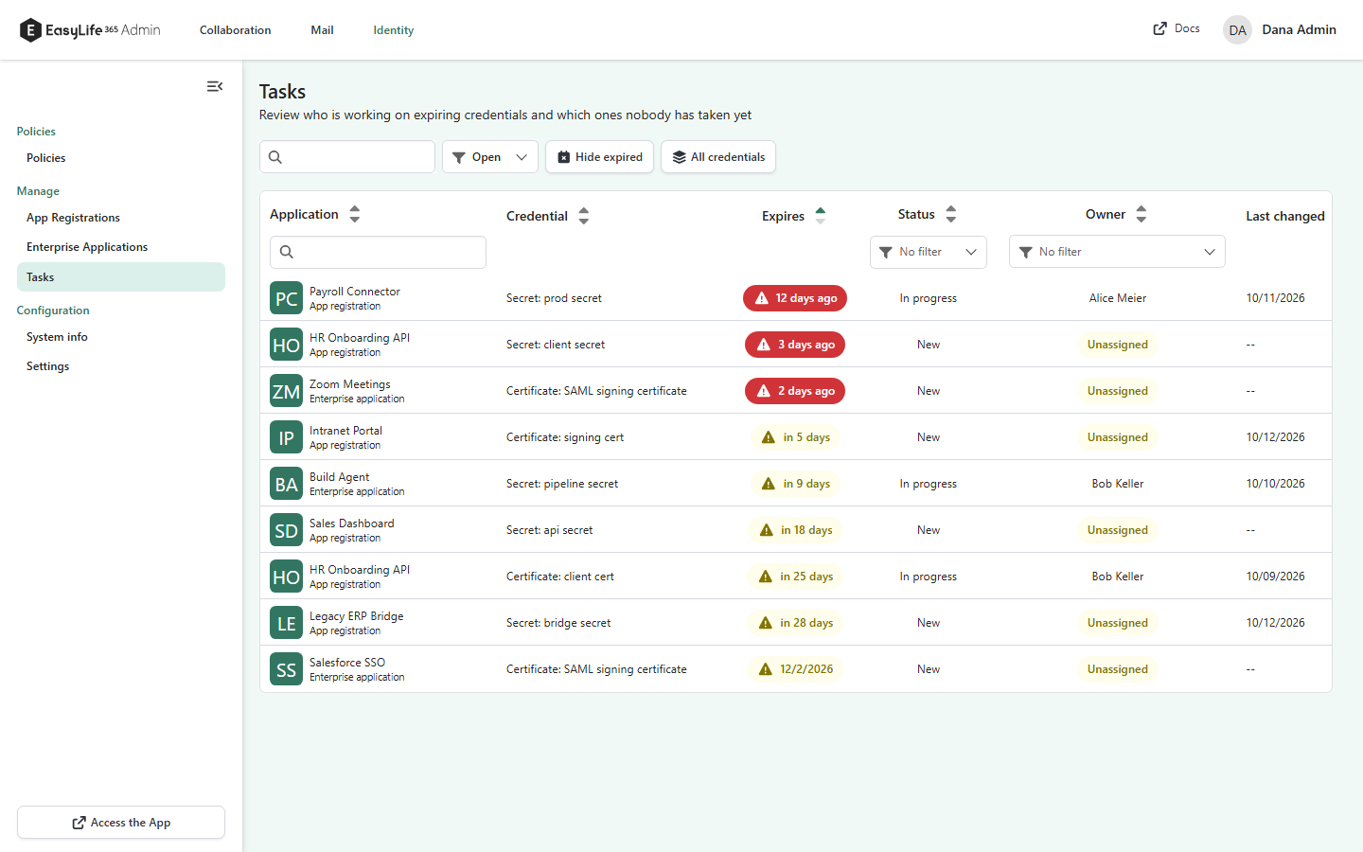Open the Collaboration top menu
Screen dimensions: 1363x852
236,30
